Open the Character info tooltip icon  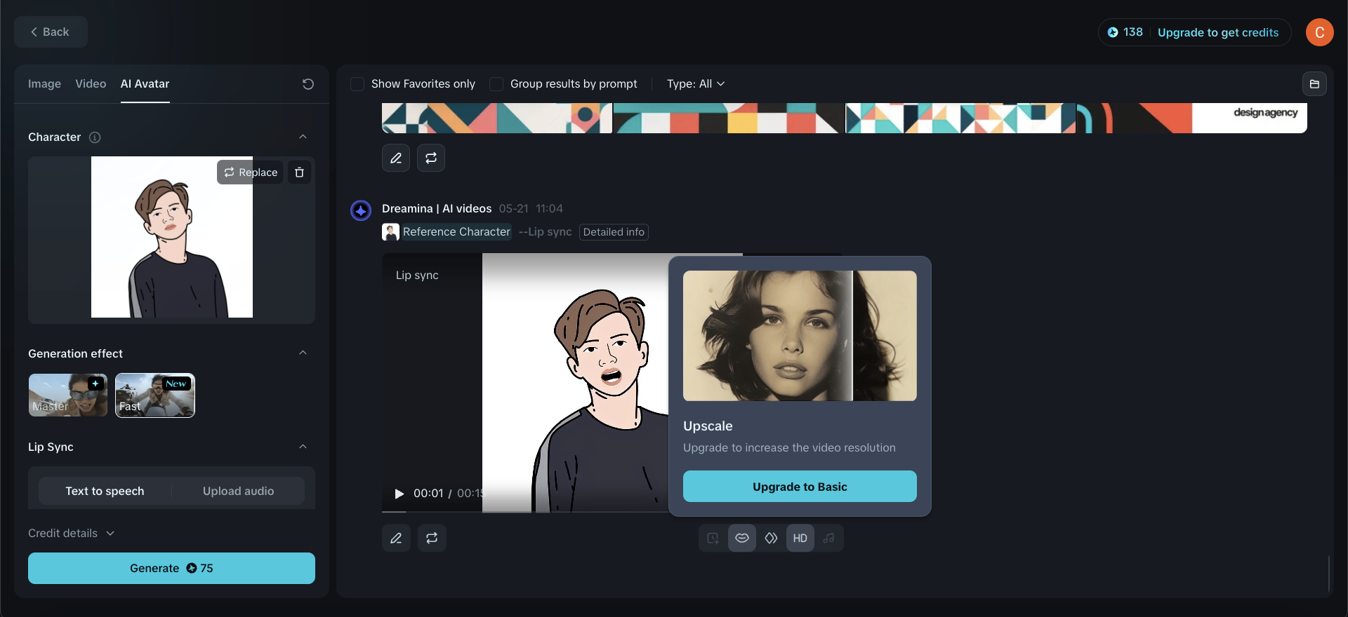pos(95,137)
